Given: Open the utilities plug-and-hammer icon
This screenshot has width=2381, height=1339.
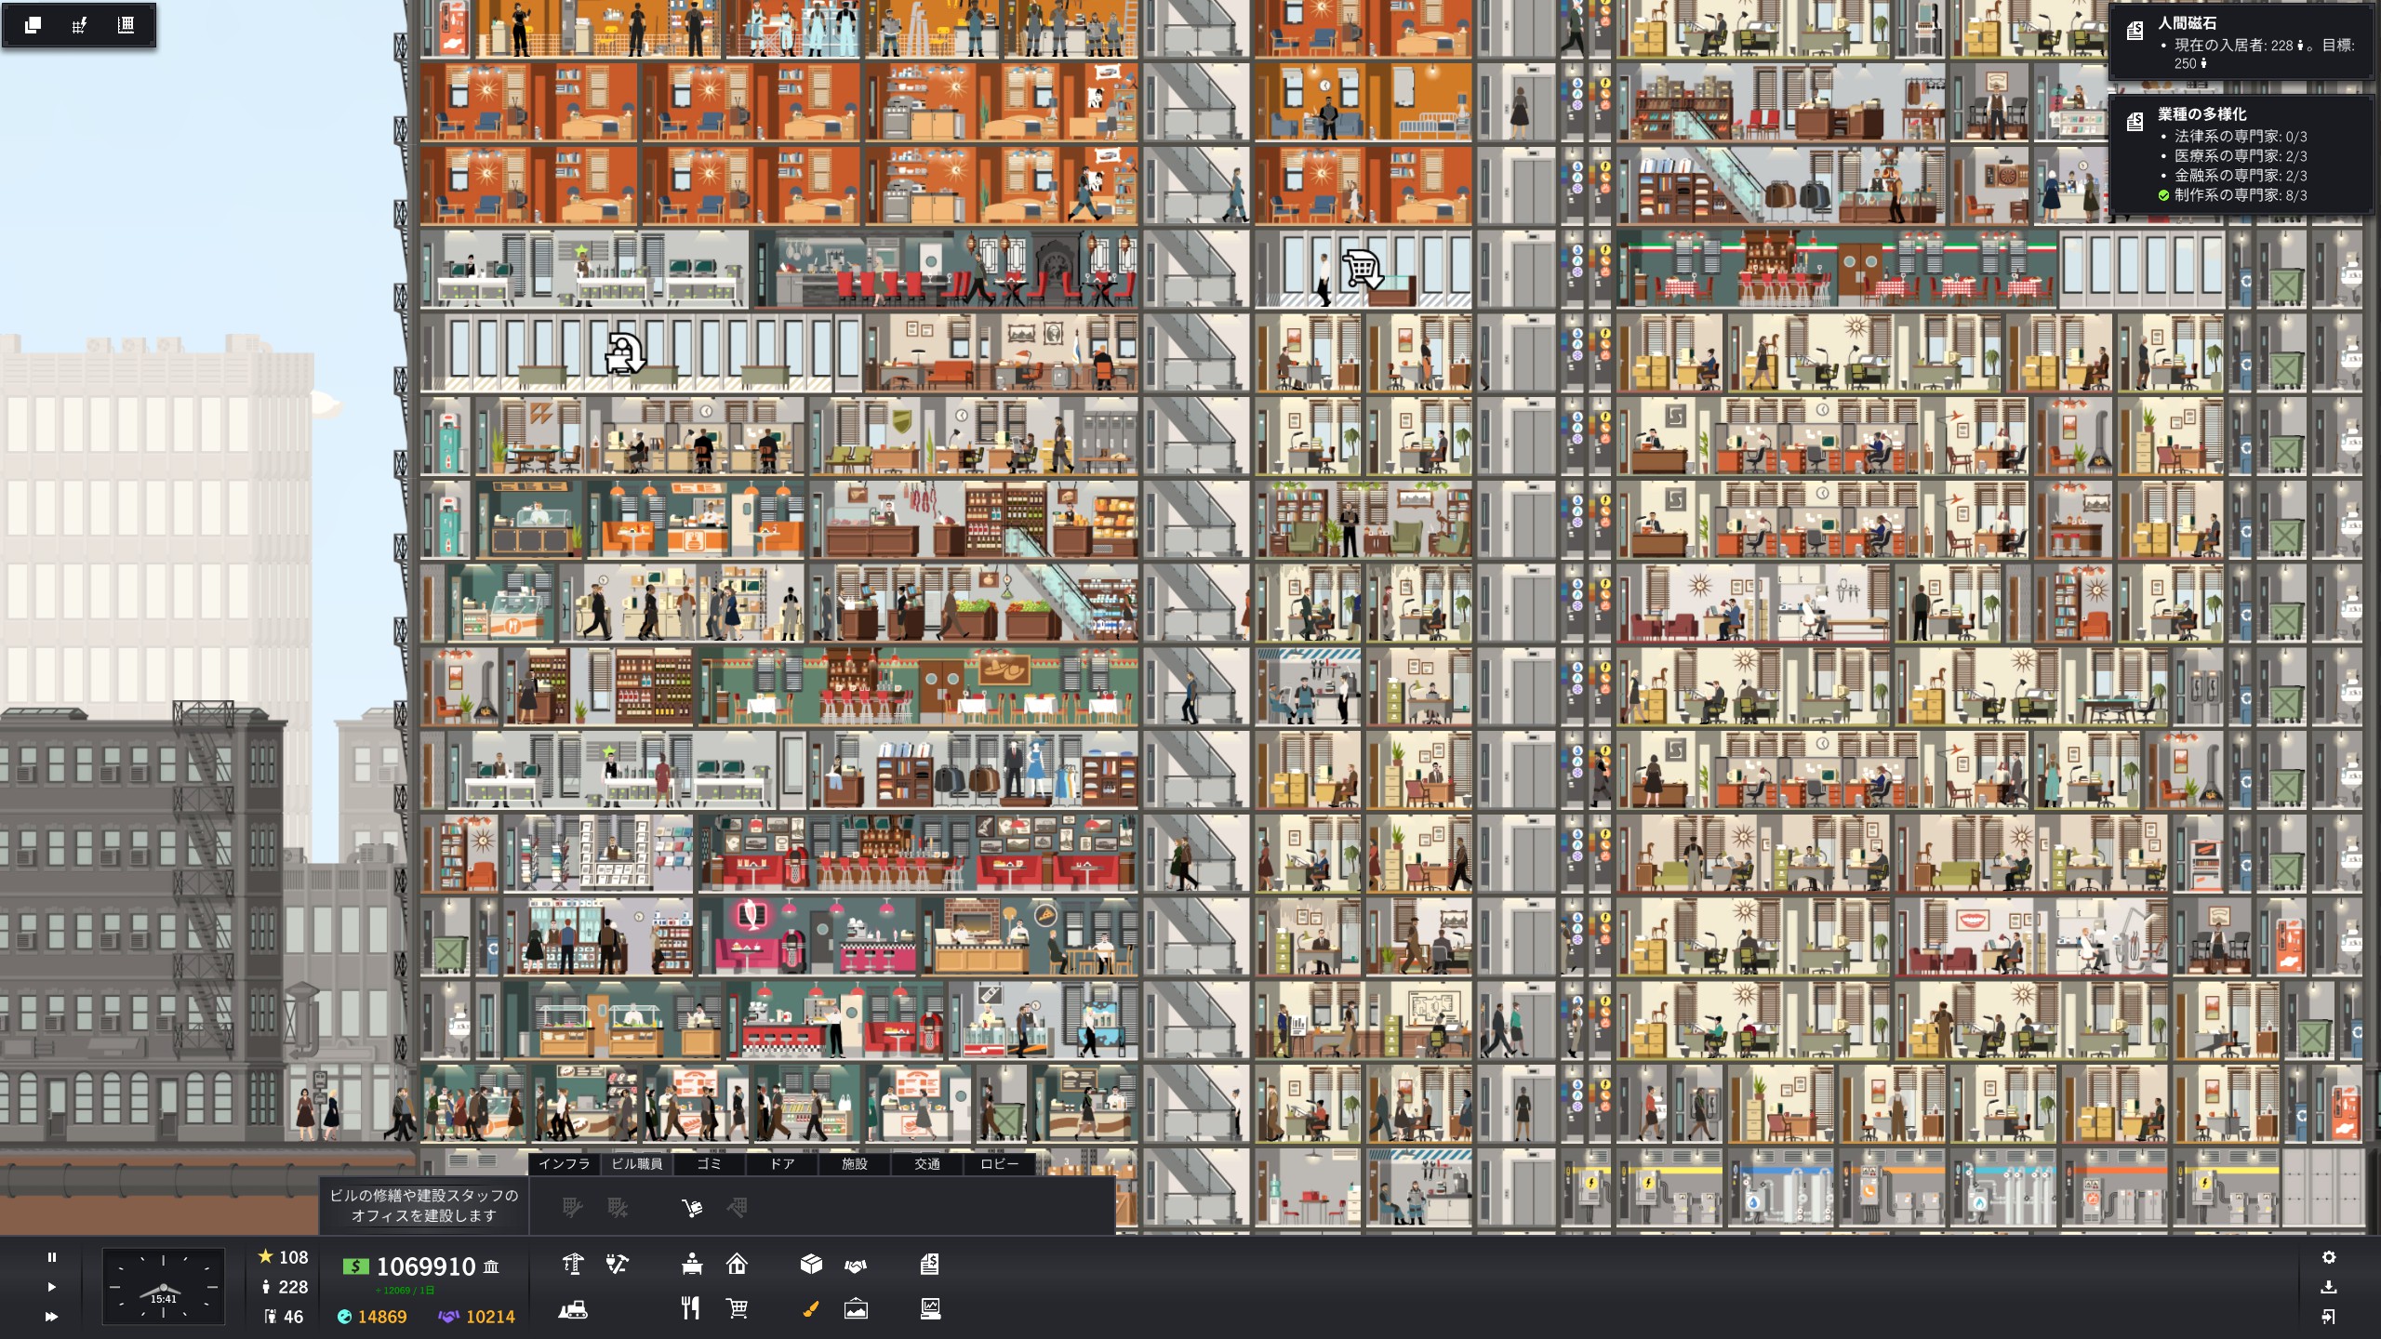Looking at the screenshot, I should point(617,1264).
